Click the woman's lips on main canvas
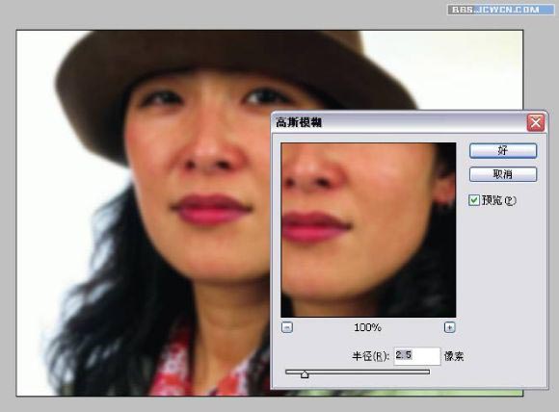The image size is (559, 412). click(211, 210)
